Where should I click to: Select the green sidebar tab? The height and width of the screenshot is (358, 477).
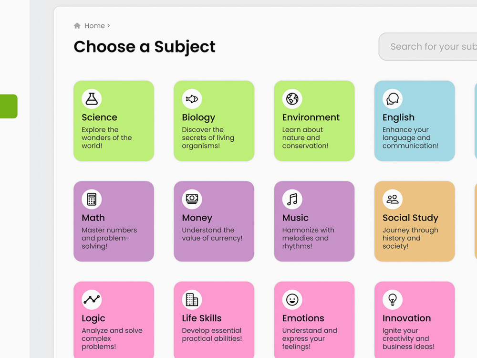9,106
